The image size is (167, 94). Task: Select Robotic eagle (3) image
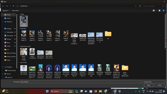[x=41, y=36]
